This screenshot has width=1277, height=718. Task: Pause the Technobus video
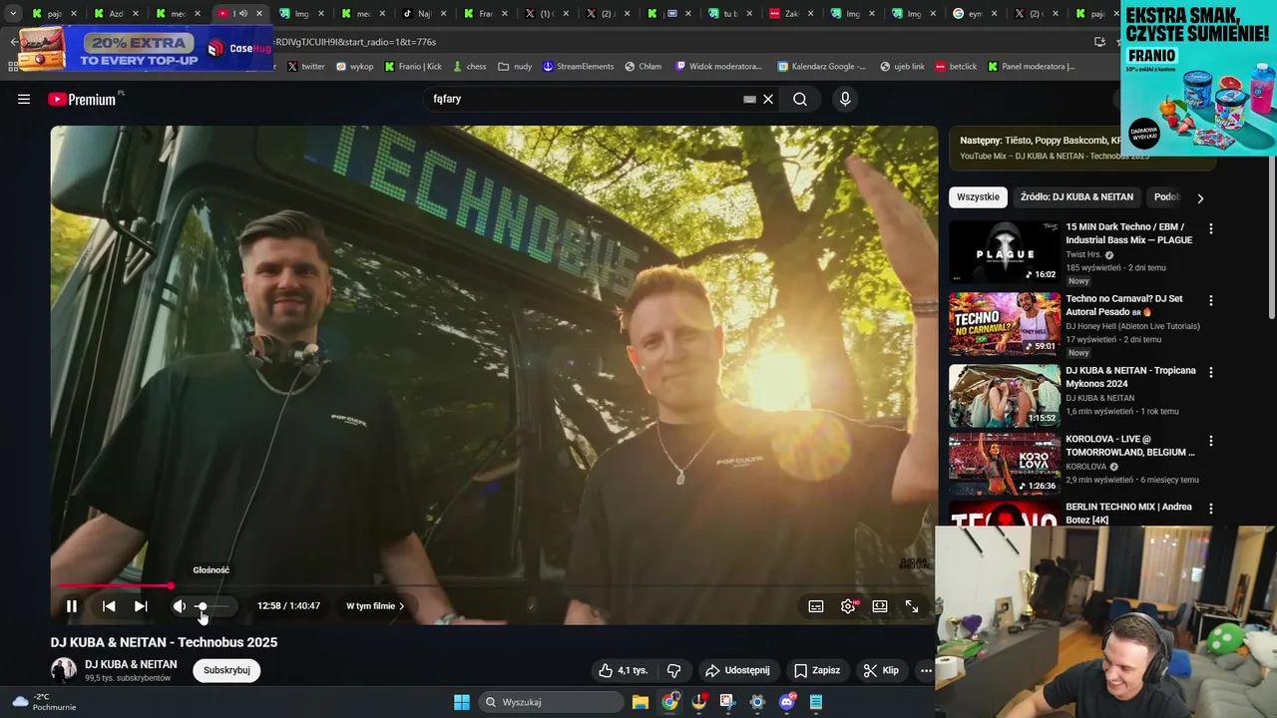pos(72,606)
